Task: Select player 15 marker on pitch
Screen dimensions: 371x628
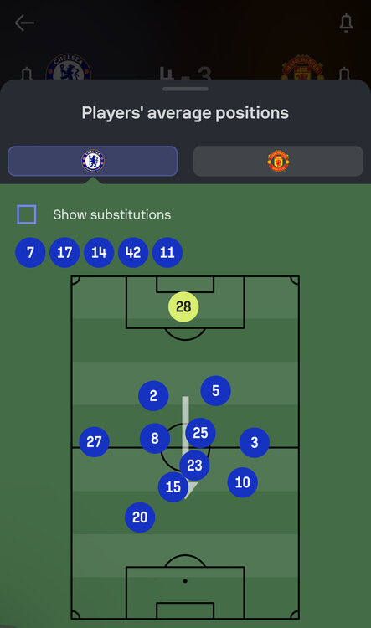Action: point(173,487)
